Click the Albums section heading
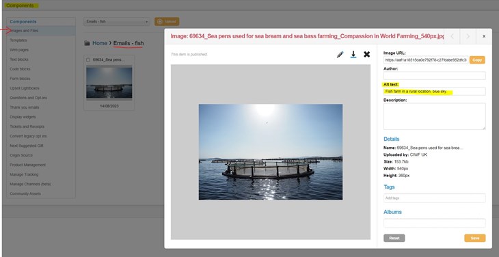Image resolution: width=499 pixels, height=257 pixels. tap(393, 212)
